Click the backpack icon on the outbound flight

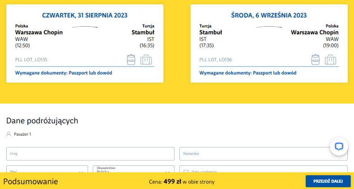pyautogui.click(x=131, y=59)
